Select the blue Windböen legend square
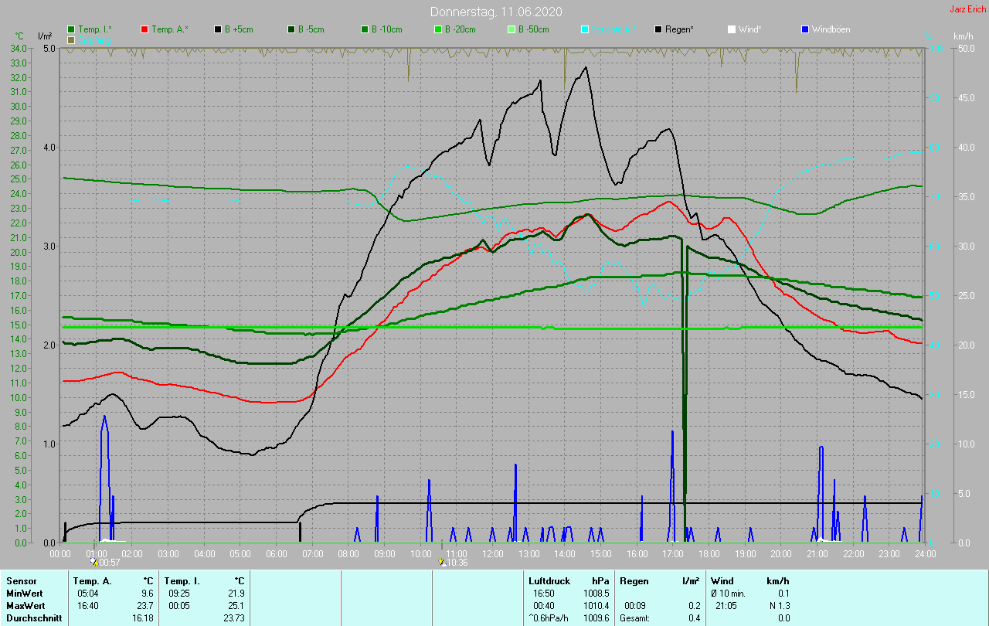989x626 pixels. 805,29
